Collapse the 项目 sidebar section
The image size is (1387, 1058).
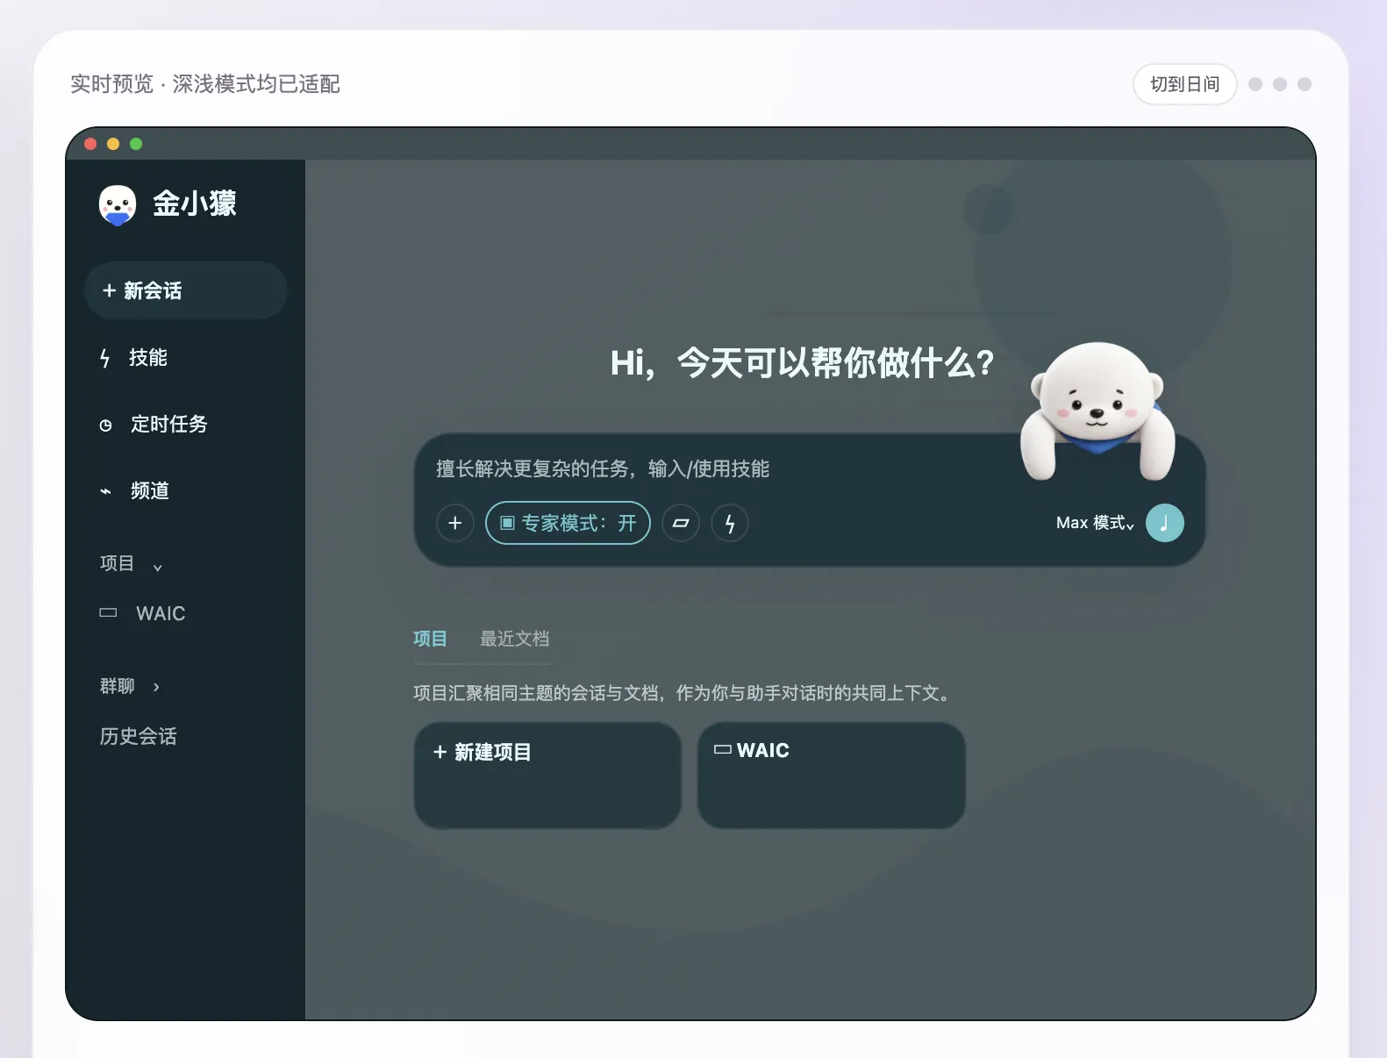point(131,564)
